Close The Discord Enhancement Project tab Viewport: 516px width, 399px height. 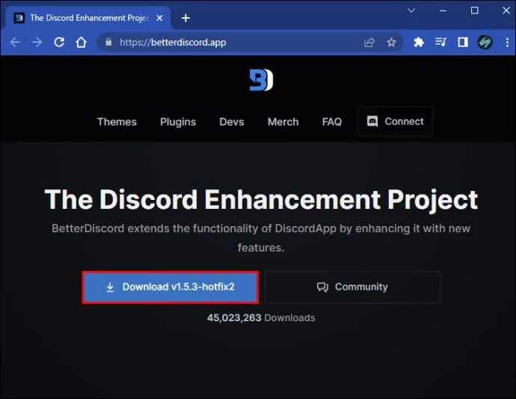[x=159, y=18]
